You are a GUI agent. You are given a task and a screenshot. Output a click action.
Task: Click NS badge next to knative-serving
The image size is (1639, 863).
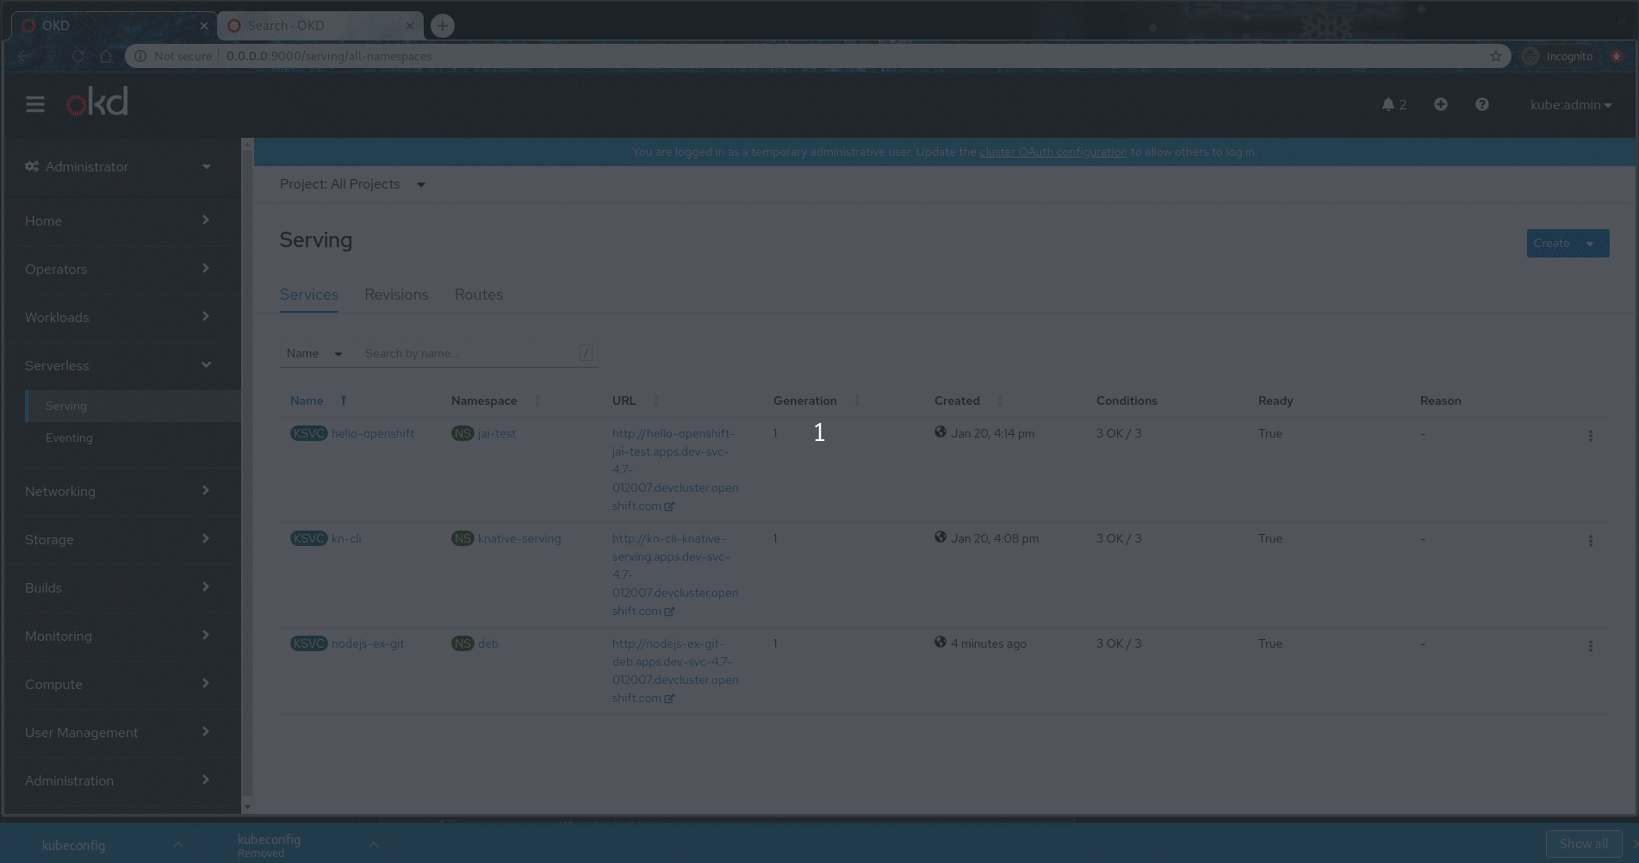point(463,538)
